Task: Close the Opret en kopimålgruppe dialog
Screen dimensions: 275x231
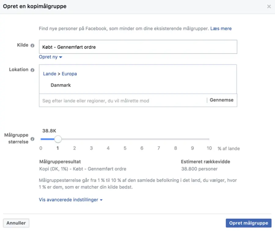Action: (x=269, y=6)
